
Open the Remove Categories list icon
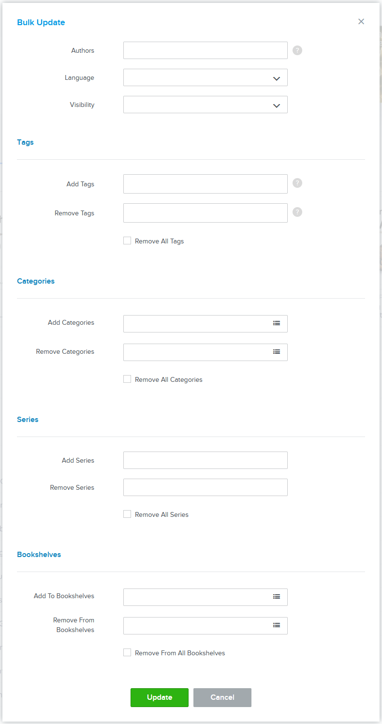click(277, 352)
